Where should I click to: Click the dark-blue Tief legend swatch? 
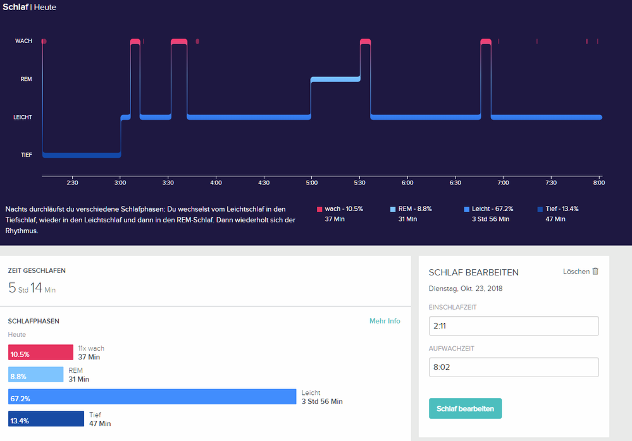(540, 209)
